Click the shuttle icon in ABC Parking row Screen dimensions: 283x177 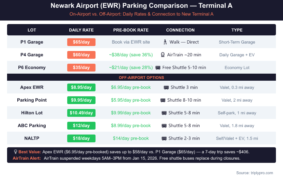pos(164,126)
